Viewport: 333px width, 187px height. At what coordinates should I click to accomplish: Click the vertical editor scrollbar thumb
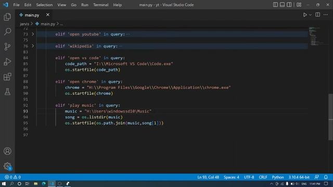point(331,117)
